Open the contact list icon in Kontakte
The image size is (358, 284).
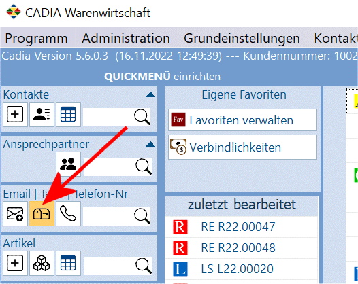[42, 114]
